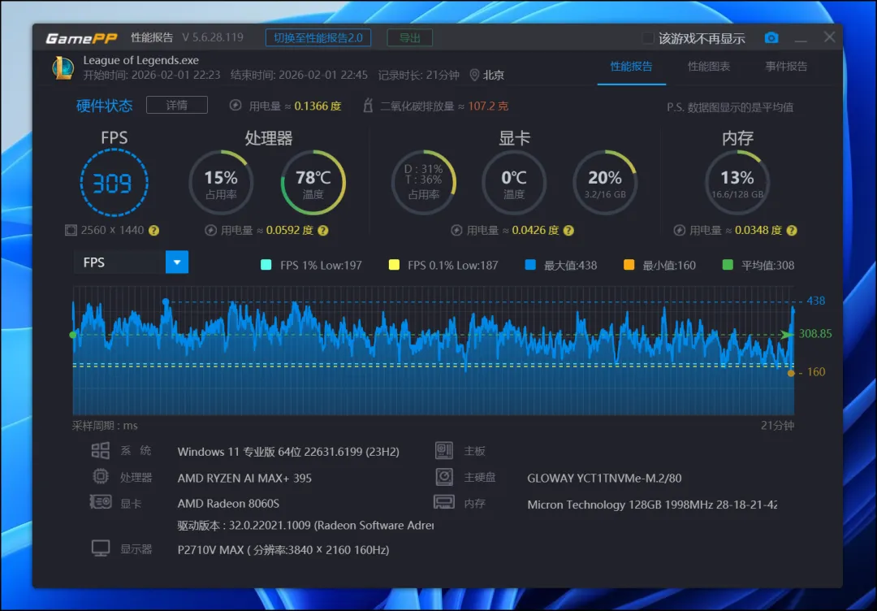
Task: Click the help icon beside memory power 0.0348
Action: click(792, 231)
